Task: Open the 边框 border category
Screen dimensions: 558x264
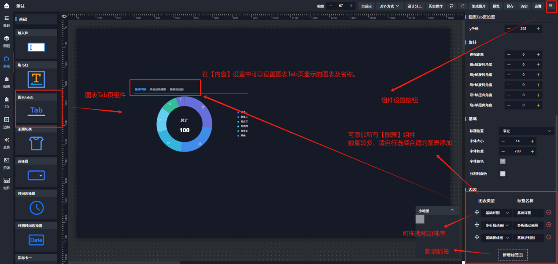Action: tap(7, 122)
